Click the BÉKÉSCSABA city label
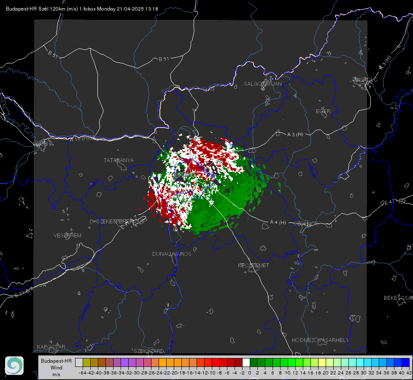 [398, 298]
